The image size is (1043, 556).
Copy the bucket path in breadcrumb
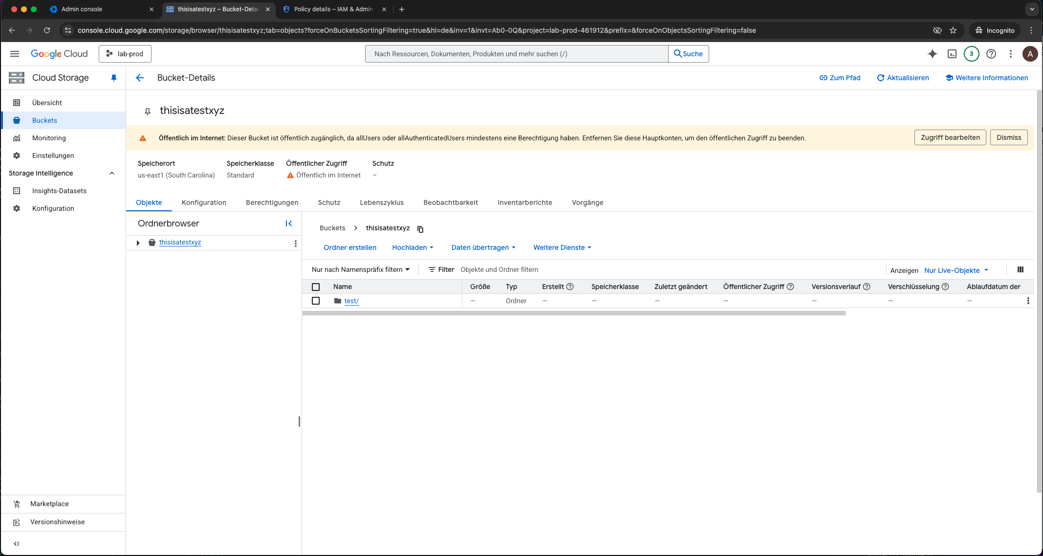click(420, 228)
